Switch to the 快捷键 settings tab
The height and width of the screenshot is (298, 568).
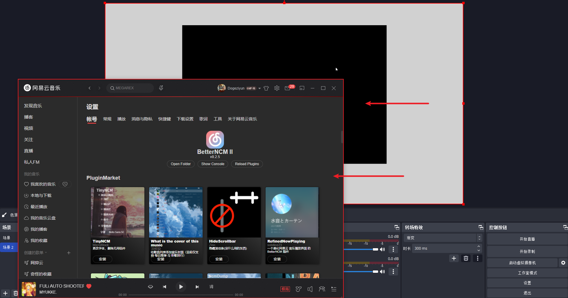[x=165, y=119]
